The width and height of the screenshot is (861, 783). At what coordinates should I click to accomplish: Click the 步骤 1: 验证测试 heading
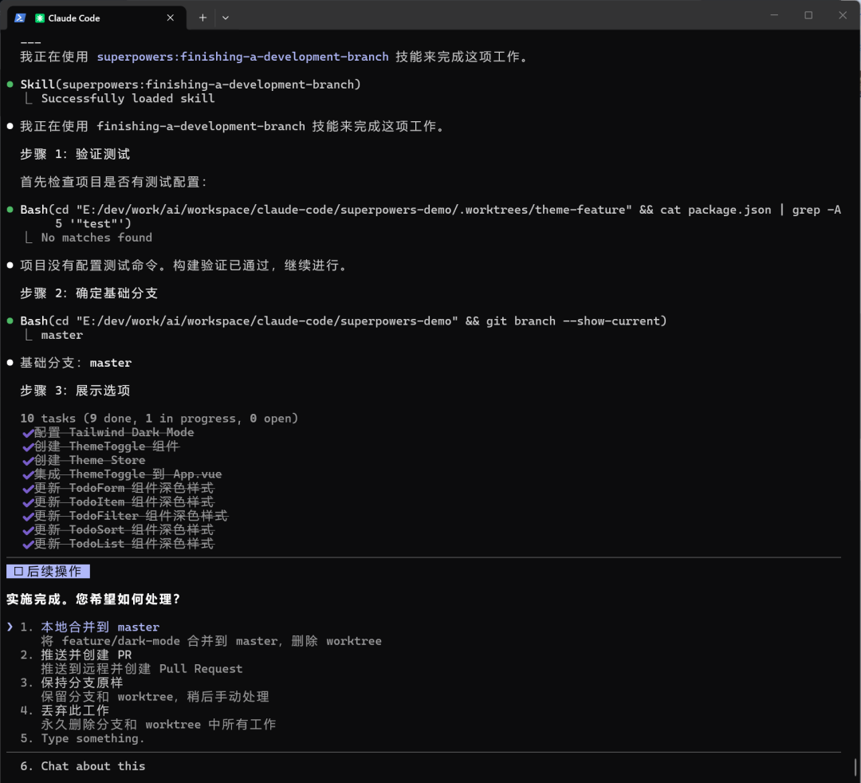pyautogui.click(x=75, y=155)
